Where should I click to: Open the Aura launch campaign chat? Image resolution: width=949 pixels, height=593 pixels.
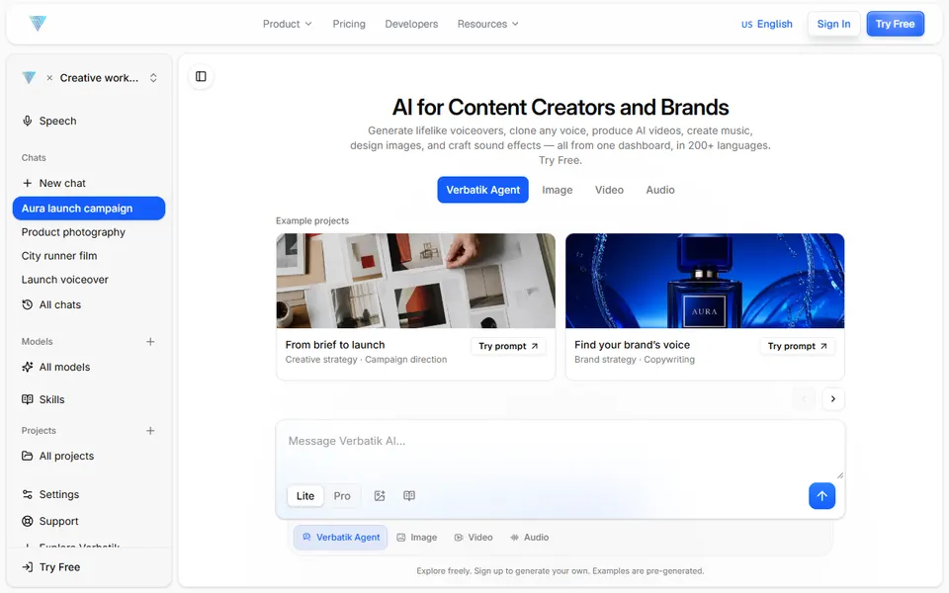89,209
